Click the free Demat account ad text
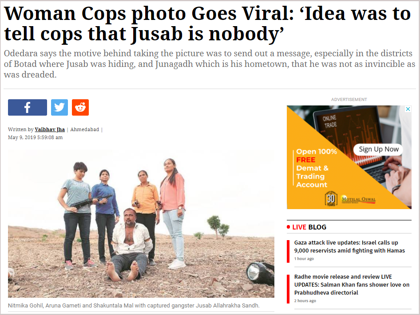Screen dimensions: 420x315 [316, 168]
